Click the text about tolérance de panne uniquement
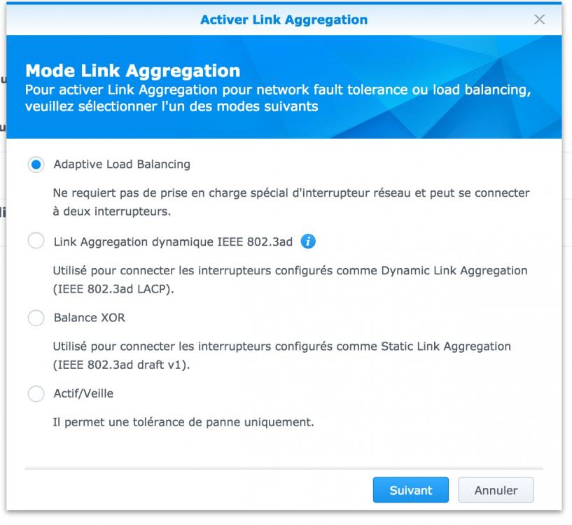 (x=183, y=422)
